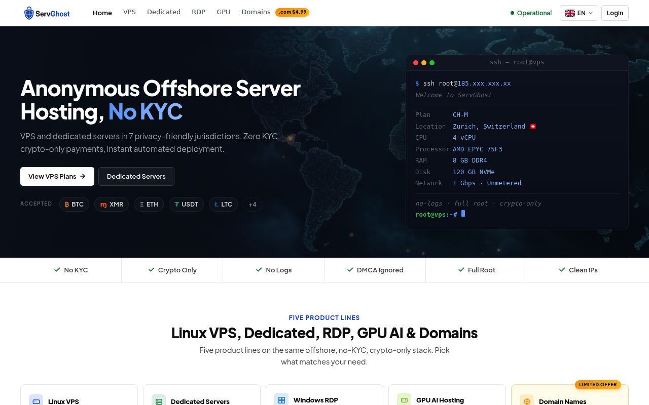Click the No KYC feature item
The image size is (649, 405).
(71, 270)
